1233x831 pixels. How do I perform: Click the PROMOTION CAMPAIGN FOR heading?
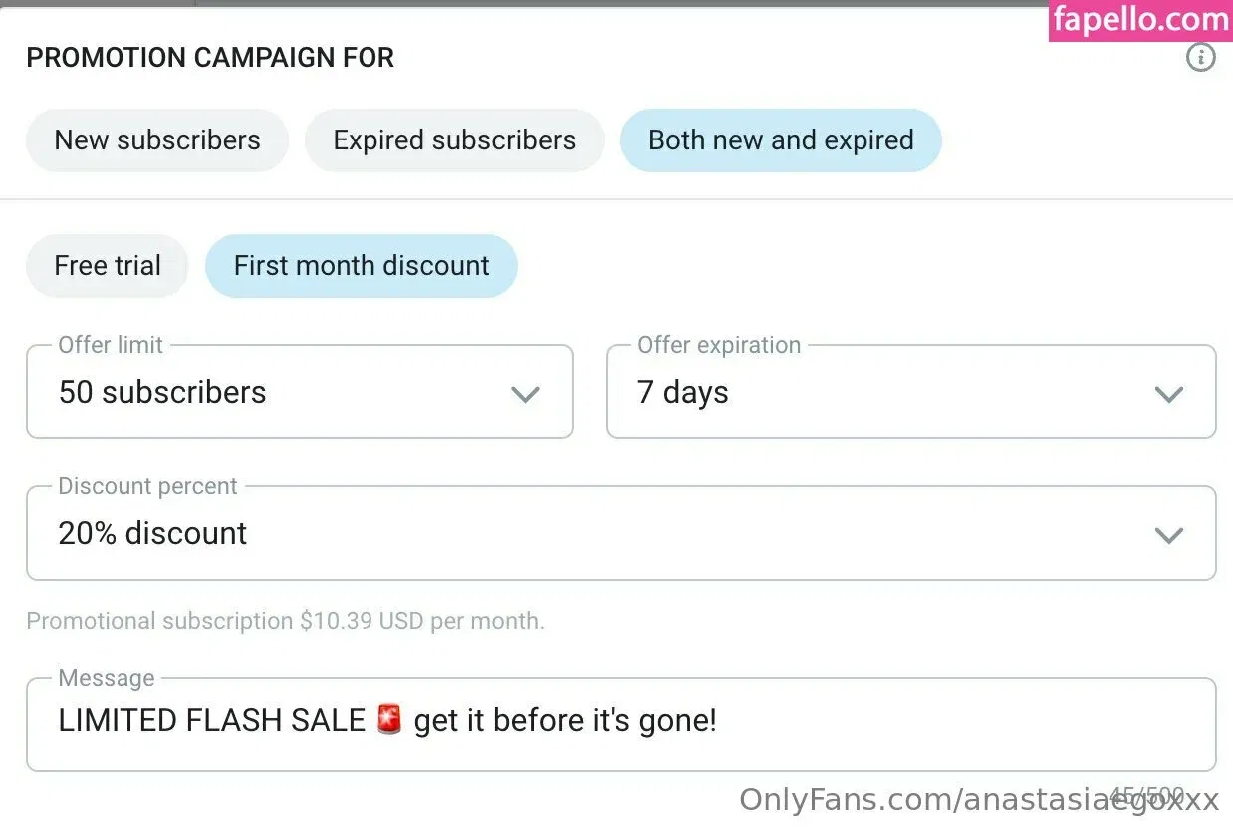pyautogui.click(x=210, y=58)
